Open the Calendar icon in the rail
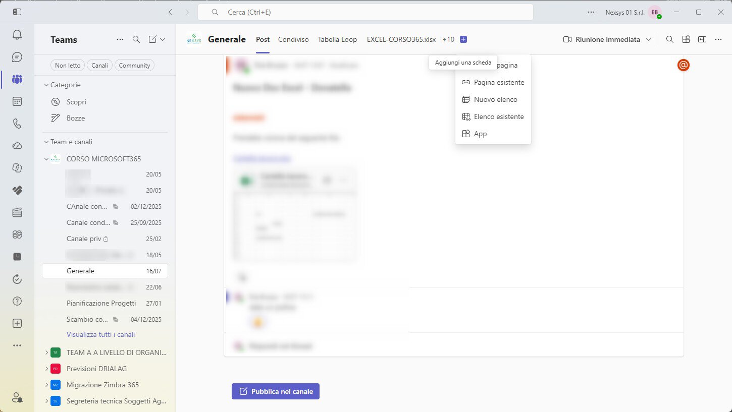Image resolution: width=732 pixels, height=412 pixels. 17,101
